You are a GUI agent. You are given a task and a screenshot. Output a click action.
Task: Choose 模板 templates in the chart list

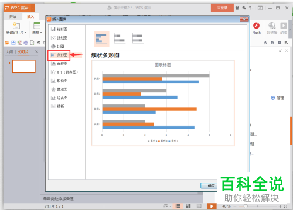57,106
